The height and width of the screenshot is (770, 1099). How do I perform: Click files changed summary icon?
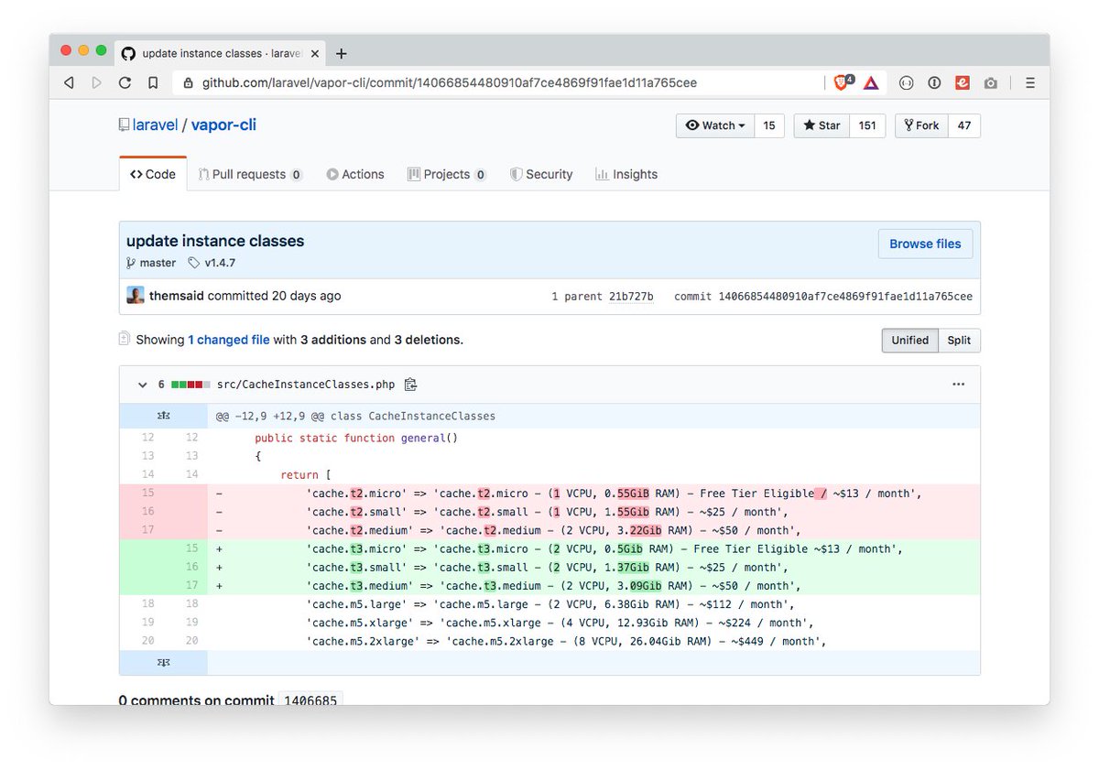coord(125,339)
